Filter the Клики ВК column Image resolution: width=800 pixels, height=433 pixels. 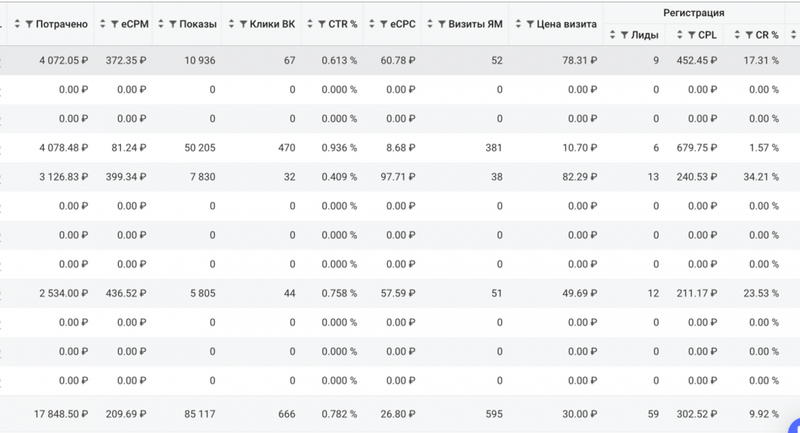coord(243,24)
